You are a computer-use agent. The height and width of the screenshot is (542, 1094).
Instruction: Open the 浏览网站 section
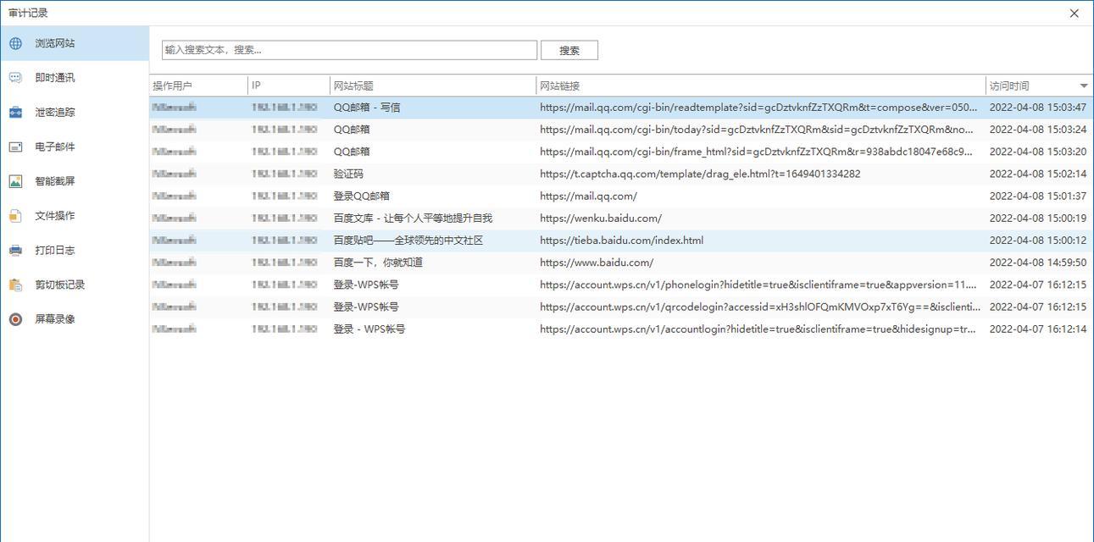point(75,43)
